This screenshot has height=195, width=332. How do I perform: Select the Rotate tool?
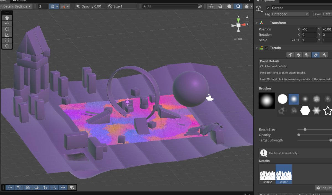[7, 29]
